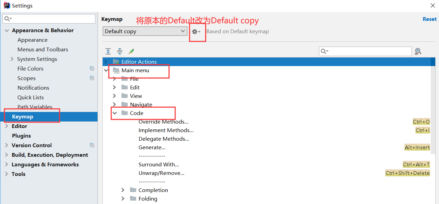
Task: Click the Completion folder icon
Action: click(x=133, y=190)
